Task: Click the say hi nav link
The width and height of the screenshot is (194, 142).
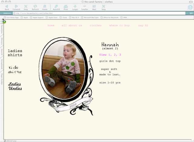Action: (143, 25)
